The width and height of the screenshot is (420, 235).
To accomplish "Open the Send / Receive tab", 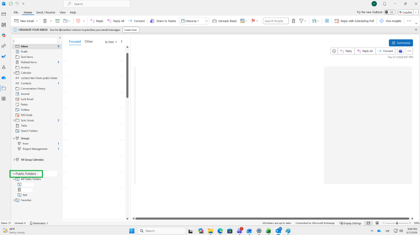I will coord(46,12).
